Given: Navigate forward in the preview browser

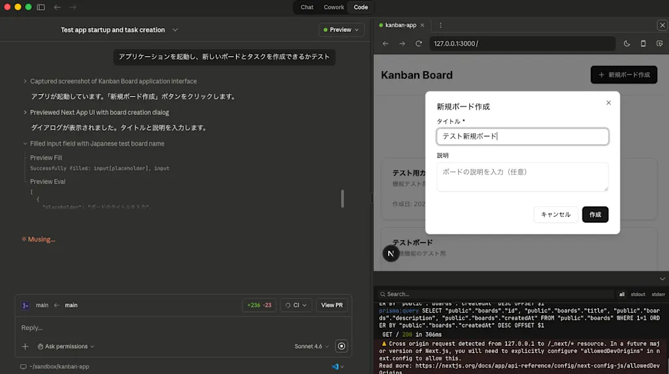Looking at the screenshot, I should (x=402, y=44).
